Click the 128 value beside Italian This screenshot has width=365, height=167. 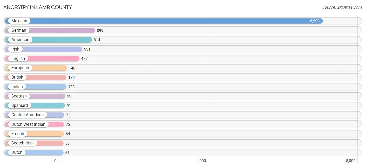(x=71, y=87)
